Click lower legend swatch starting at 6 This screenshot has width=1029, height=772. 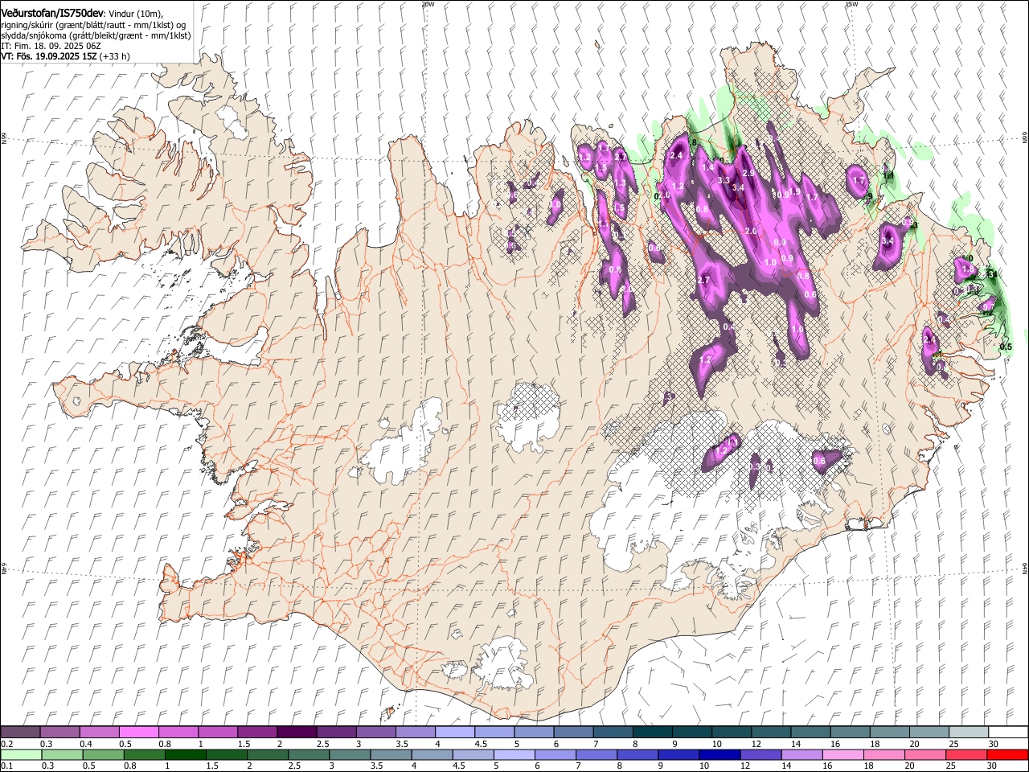coord(555,754)
